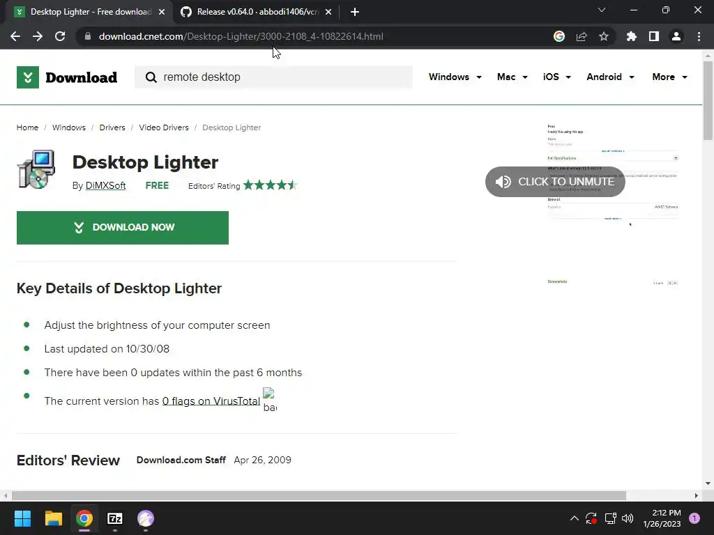Open File Explorer from taskbar

pyautogui.click(x=53, y=518)
